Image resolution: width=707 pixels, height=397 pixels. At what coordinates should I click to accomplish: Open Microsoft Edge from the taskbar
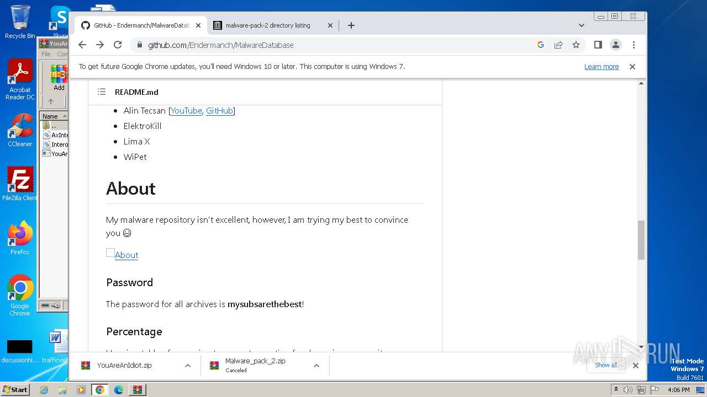(119, 390)
